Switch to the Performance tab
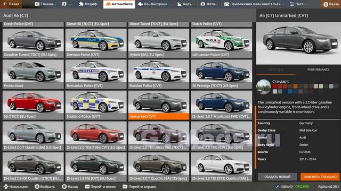This screenshot has height=191, width=341. (318, 70)
